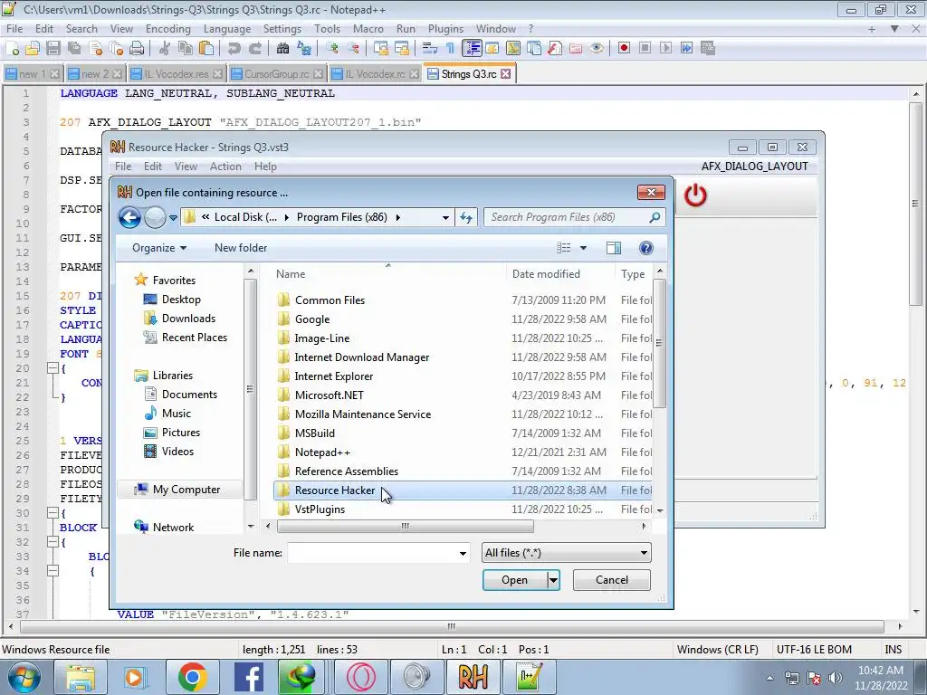This screenshot has height=695, width=927.
Task: Click the Save recorded macro icon
Action: [708, 49]
